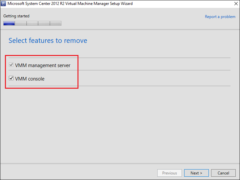Image resolution: width=240 pixels, height=180 pixels.
Task: Click the disabled Previous button
Action: tap(169, 173)
